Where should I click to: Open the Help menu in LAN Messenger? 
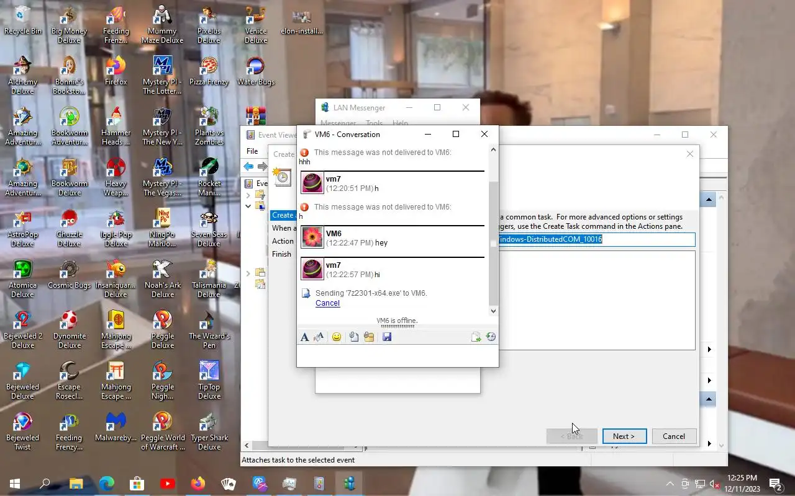(400, 123)
